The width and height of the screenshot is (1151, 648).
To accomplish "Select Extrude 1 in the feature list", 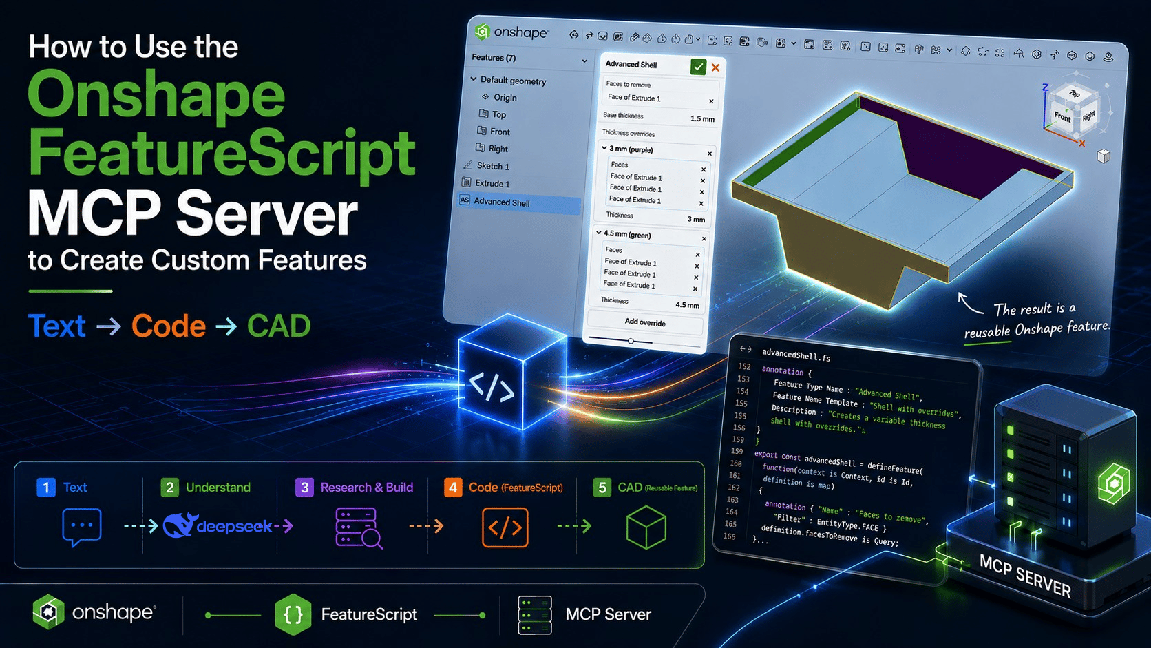I will tap(493, 184).
